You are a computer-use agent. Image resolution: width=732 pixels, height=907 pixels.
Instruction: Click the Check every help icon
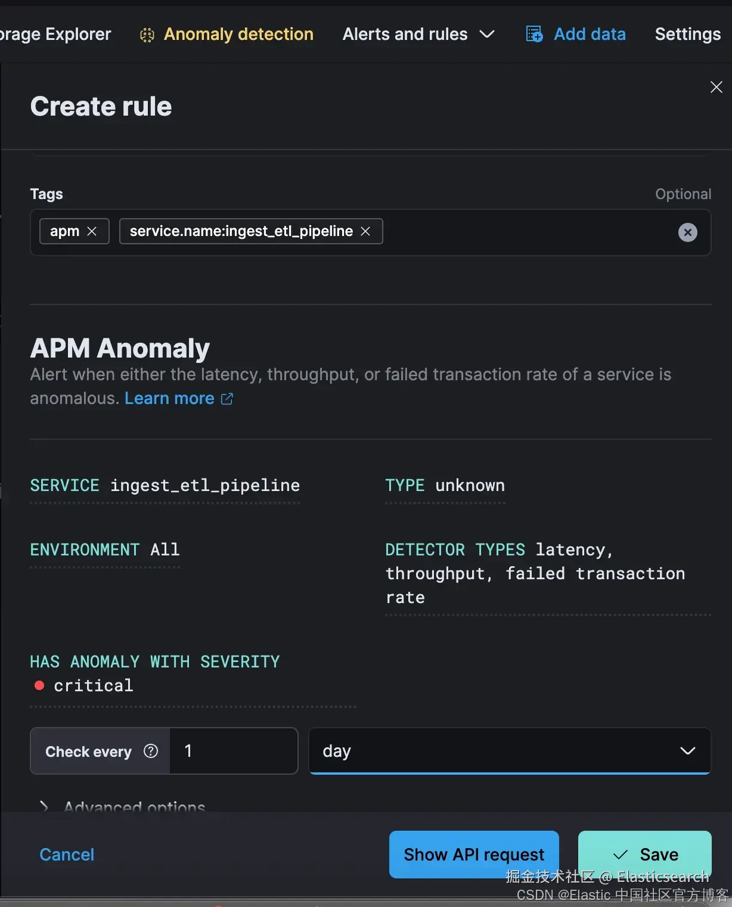point(151,751)
